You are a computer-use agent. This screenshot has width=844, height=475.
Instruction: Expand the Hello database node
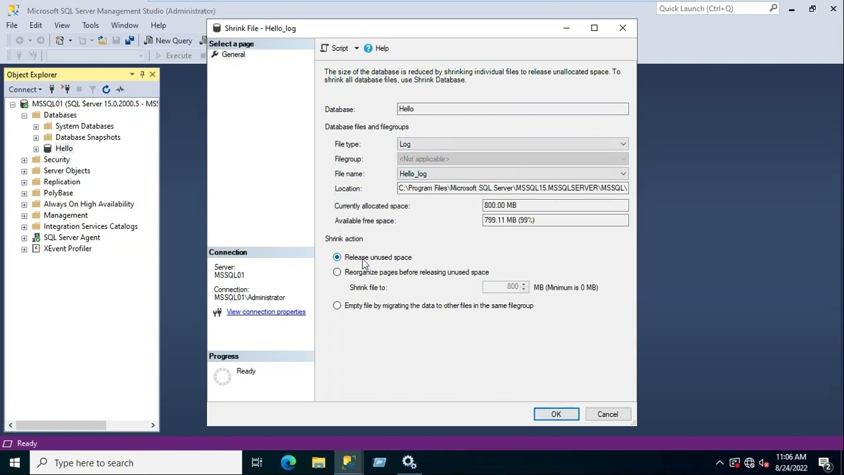point(36,149)
